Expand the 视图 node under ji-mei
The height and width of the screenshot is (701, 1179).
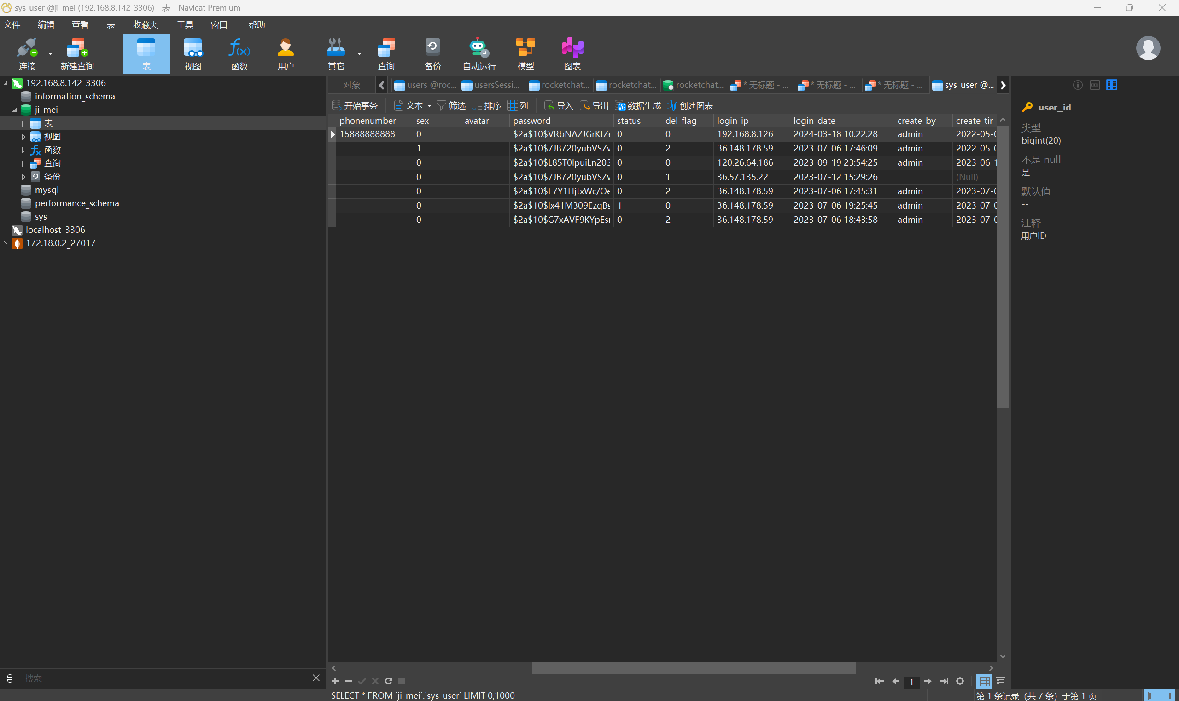[x=23, y=137]
